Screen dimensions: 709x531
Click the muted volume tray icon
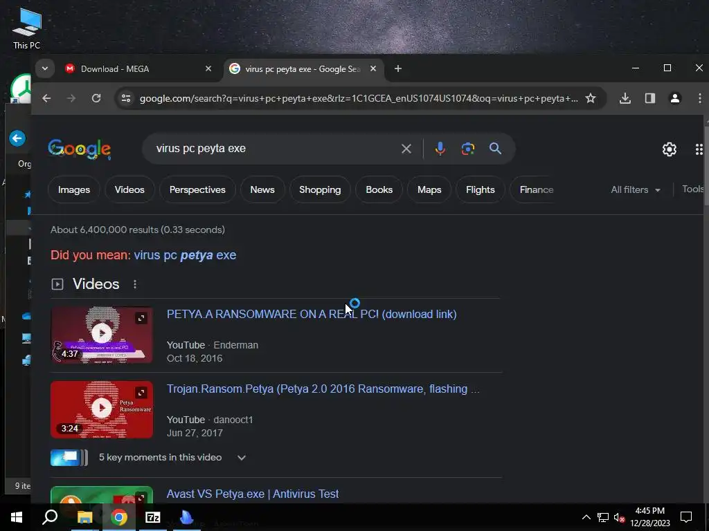pyautogui.click(x=620, y=517)
